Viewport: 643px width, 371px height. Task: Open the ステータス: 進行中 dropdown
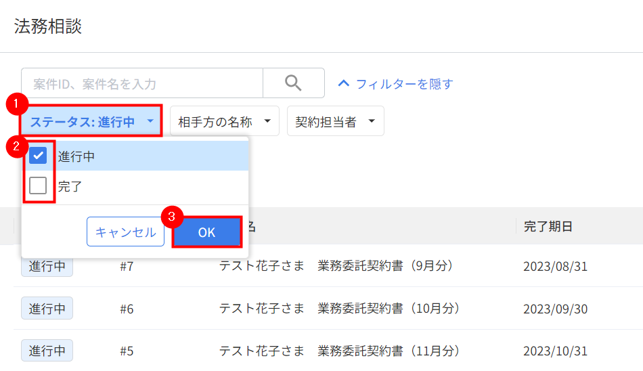92,121
